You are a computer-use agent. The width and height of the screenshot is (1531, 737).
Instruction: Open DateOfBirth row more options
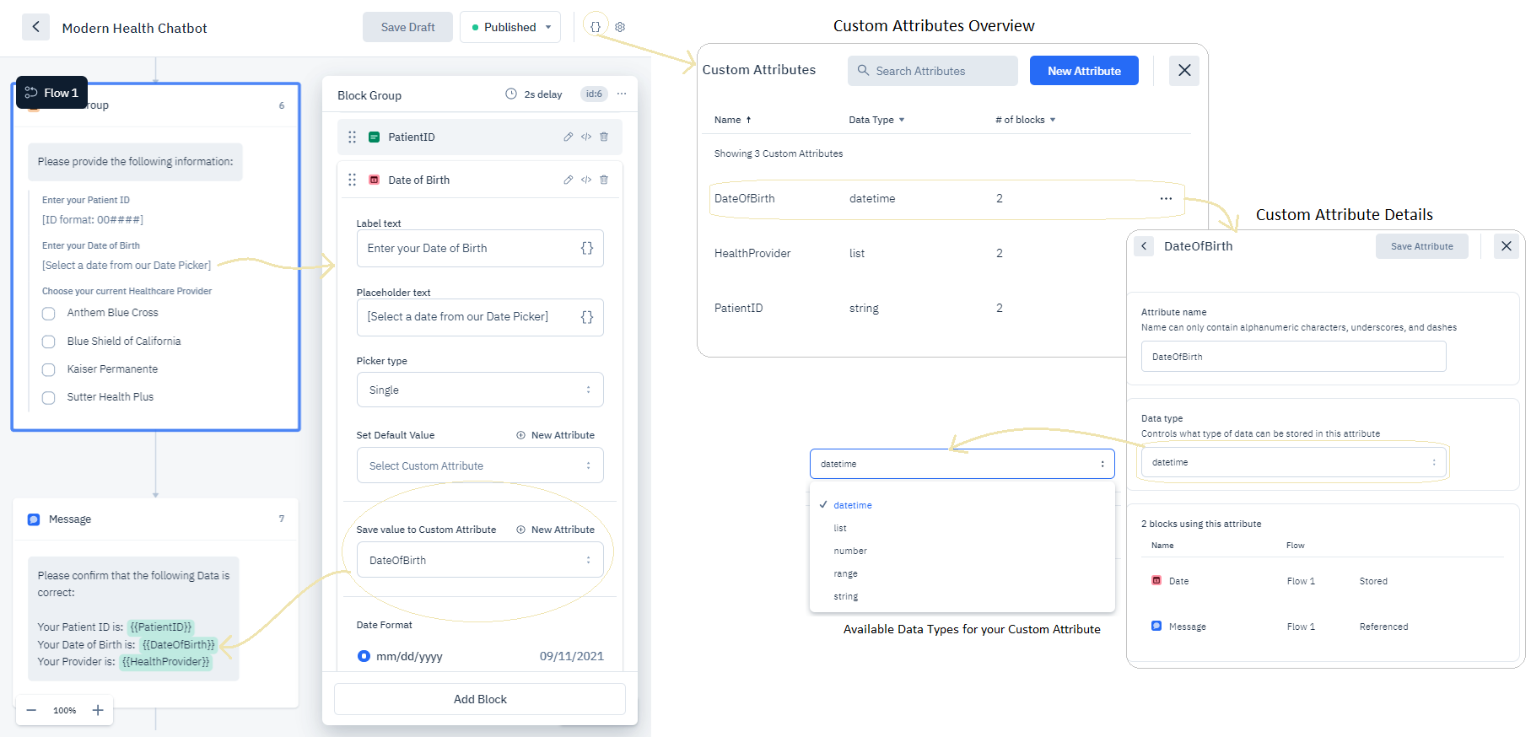[x=1166, y=198]
